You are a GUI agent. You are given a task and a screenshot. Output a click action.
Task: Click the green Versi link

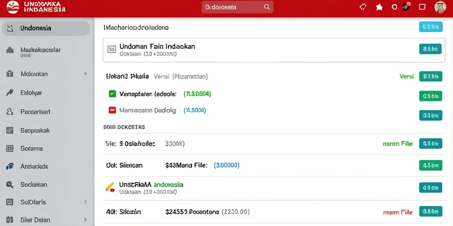(407, 76)
